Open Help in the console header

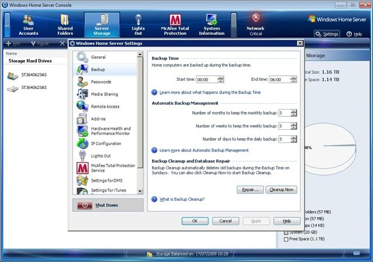pos(354,34)
